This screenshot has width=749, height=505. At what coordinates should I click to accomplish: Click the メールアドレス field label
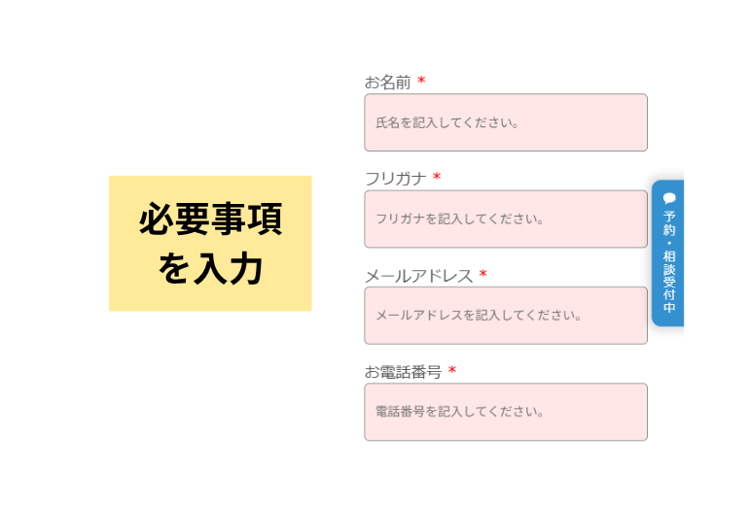tap(418, 276)
